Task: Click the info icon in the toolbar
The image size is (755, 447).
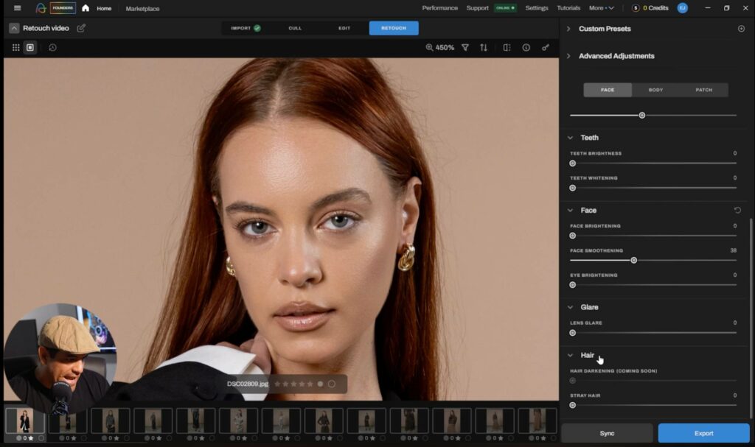Action: 526,47
